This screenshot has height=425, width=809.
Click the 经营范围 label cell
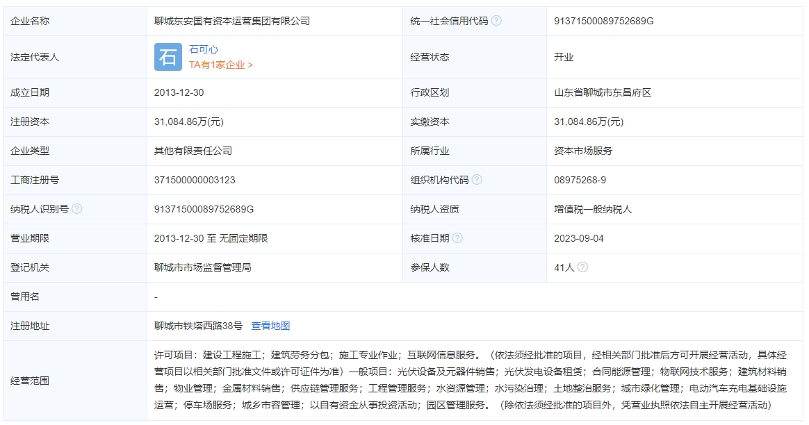[x=75, y=381]
